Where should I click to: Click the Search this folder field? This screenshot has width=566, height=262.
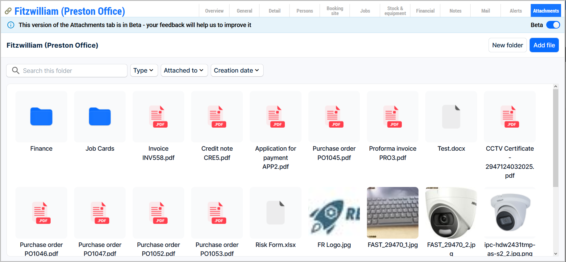[71, 71]
